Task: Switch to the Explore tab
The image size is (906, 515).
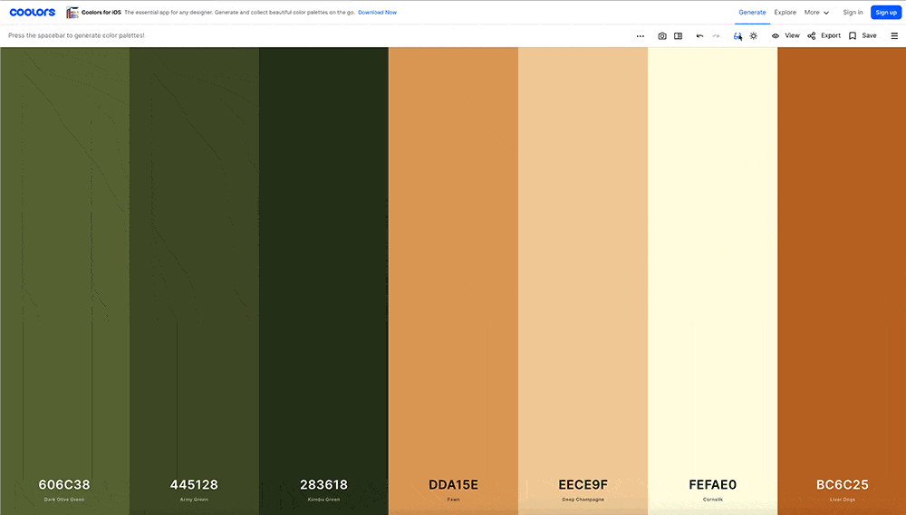Action: click(x=786, y=12)
